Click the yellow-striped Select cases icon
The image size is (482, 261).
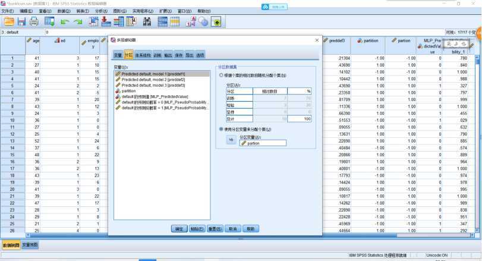coord(175,21)
